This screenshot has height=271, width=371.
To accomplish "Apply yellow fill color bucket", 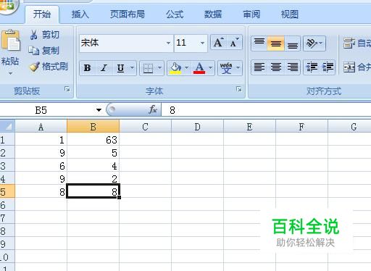I will click(x=175, y=68).
